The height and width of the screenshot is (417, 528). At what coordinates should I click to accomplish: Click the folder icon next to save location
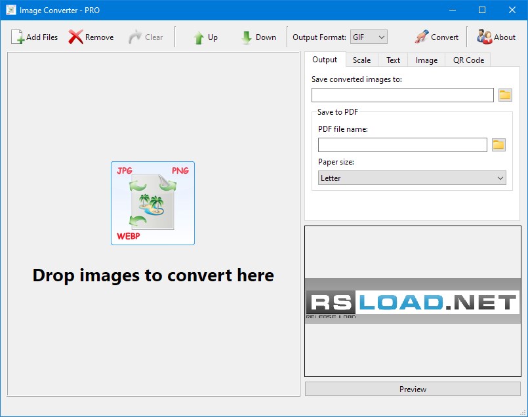505,94
